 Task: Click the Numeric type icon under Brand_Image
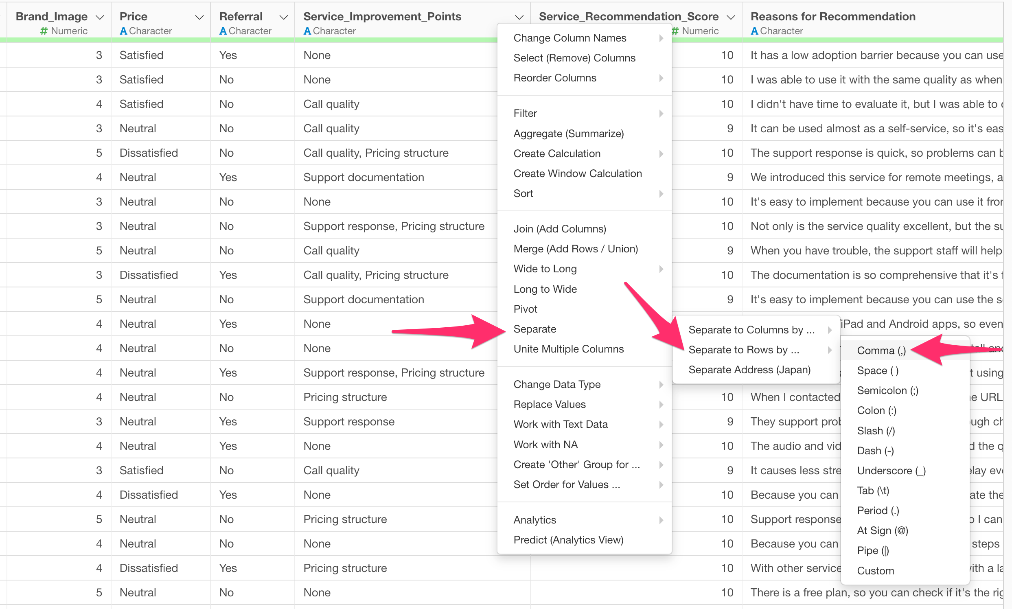tap(44, 31)
